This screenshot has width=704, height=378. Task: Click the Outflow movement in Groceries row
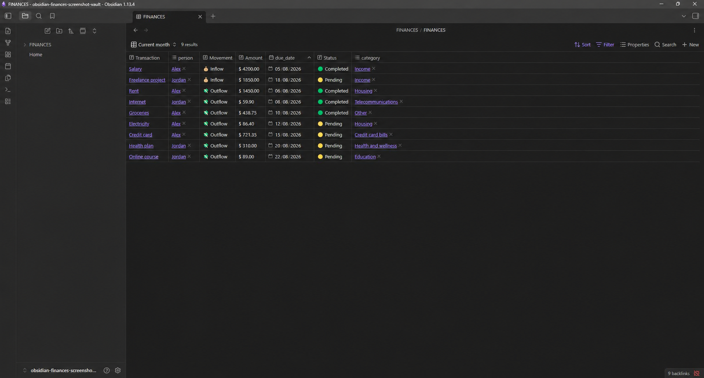[x=215, y=113]
